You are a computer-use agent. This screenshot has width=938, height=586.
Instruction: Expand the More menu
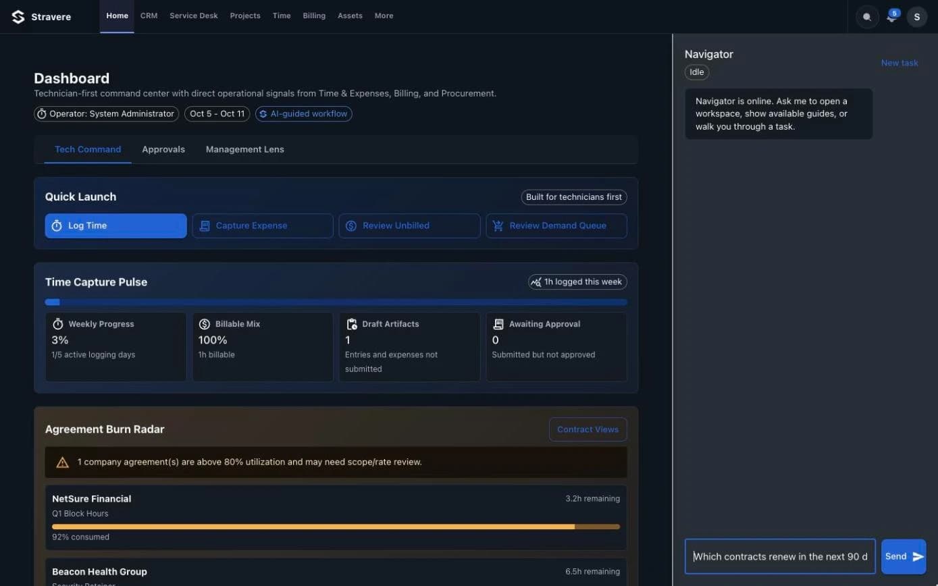click(384, 16)
